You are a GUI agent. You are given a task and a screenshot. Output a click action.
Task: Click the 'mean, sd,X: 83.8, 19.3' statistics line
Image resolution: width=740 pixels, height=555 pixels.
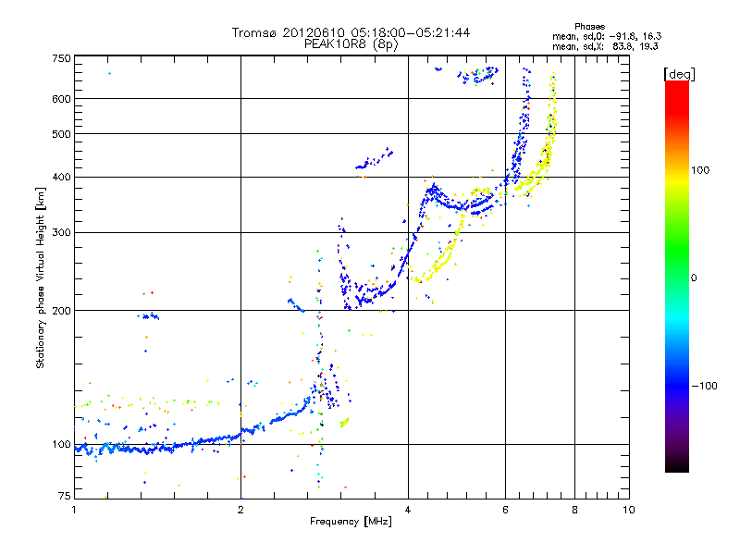(x=605, y=46)
